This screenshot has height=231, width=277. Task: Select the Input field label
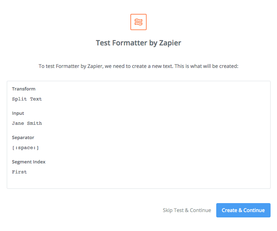(18, 113)
